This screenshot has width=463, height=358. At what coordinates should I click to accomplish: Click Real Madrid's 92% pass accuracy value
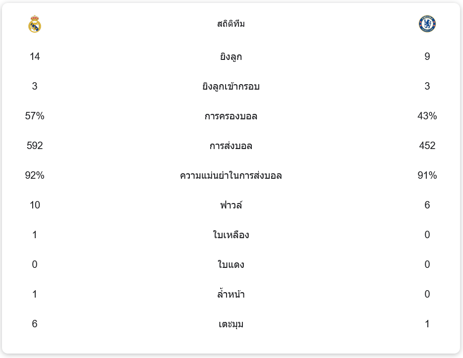click(x=35, y=175)
